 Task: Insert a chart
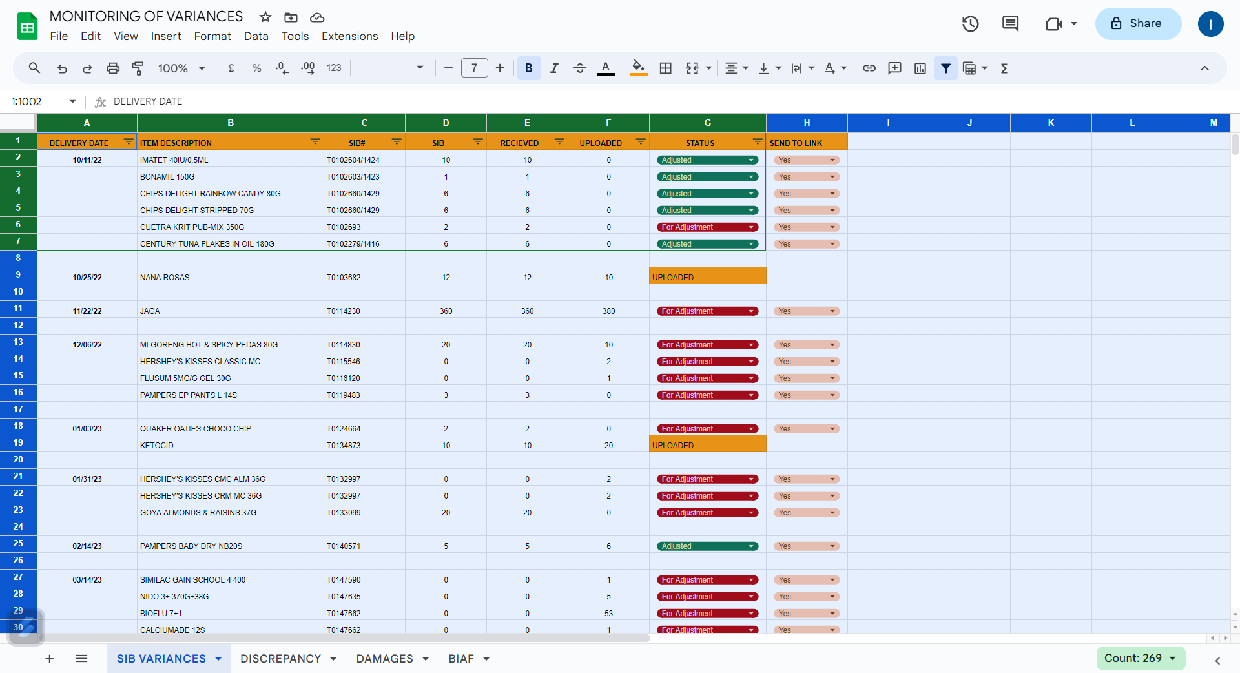click(920, 68)
